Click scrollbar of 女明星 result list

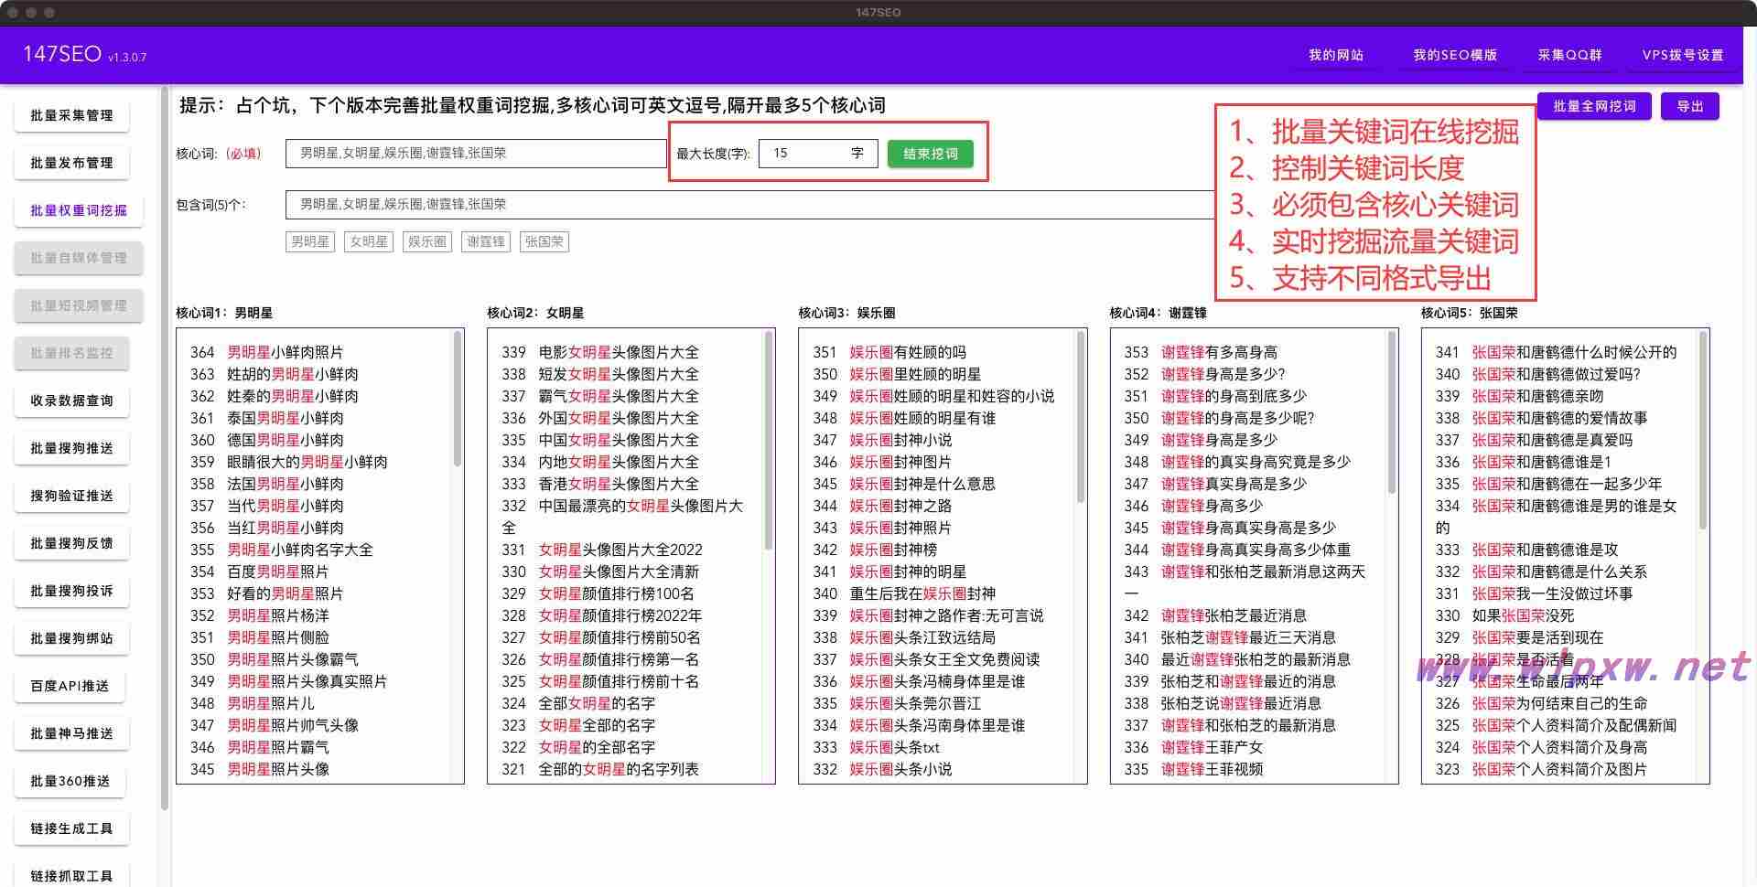pyautogui.click(x=769, y=441)
